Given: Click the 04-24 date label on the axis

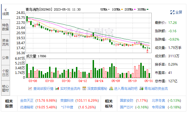Looking at the screenshot, I should (99, 81).
